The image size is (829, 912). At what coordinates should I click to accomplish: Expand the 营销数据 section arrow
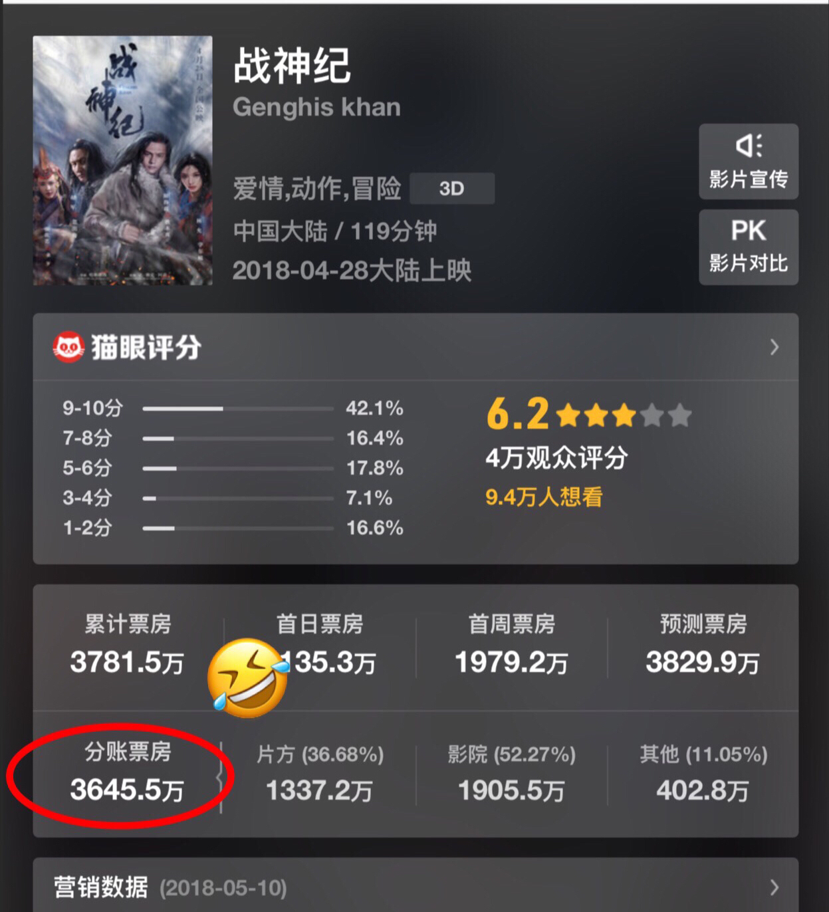pyautogui.click(x=774, y=887)
